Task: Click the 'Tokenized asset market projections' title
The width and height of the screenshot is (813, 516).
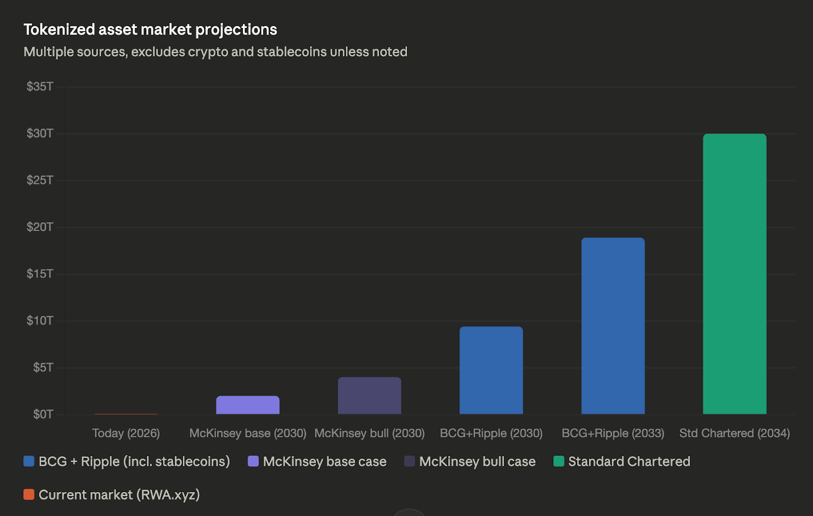Action: click(x=150, y=29)
